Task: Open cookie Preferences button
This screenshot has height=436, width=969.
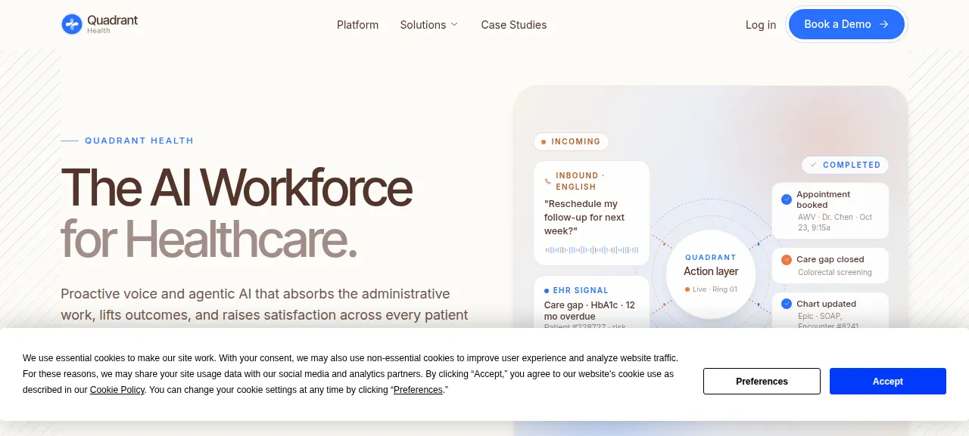Action: (762, 381)
